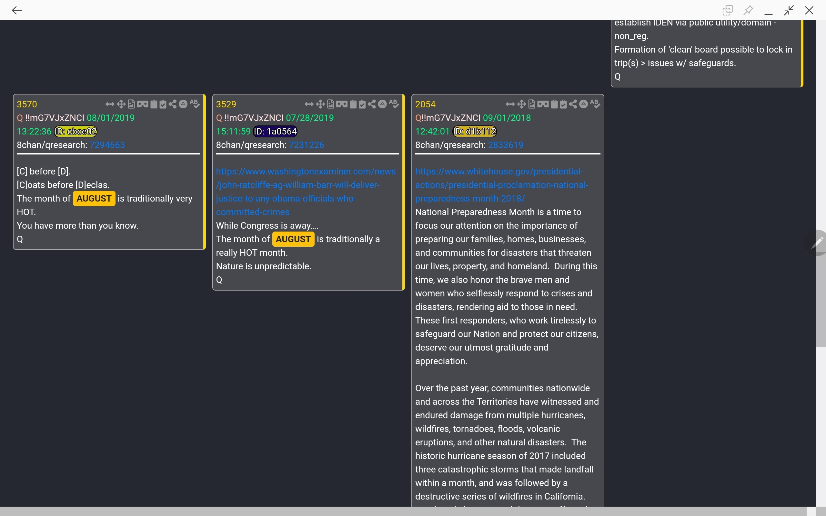Click the text 'You have more than you know.'

[x=77, y=225]
